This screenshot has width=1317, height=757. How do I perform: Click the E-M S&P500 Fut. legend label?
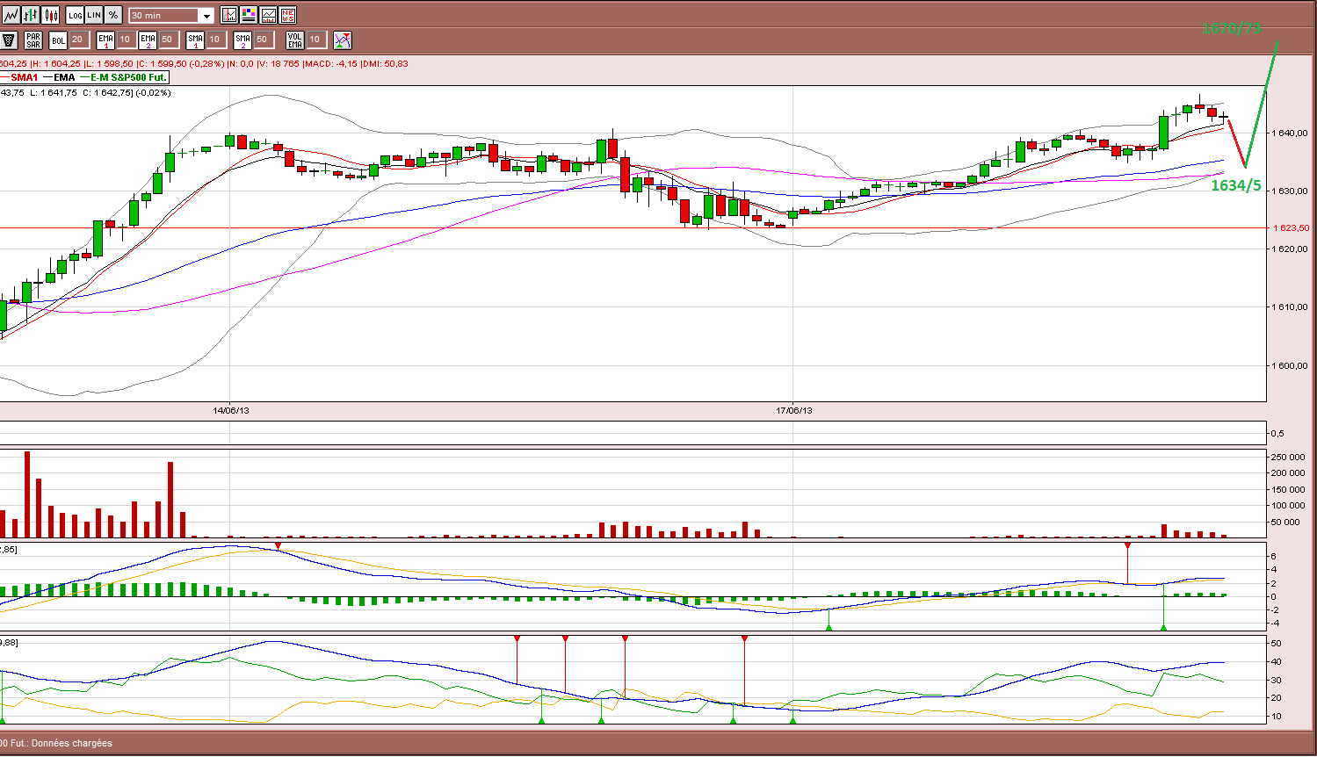click(x=128, y=77)
